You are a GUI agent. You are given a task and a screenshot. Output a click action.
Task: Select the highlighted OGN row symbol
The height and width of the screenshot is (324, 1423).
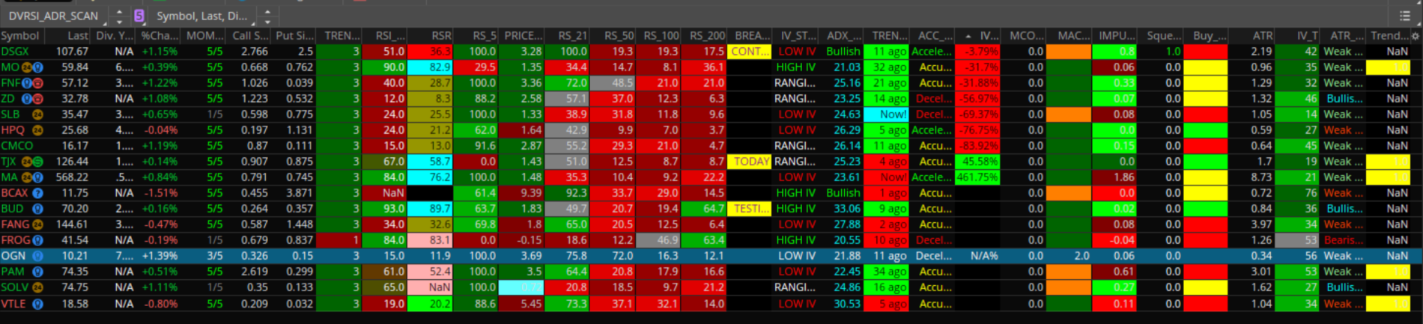pyautogui.click(x=13, y=256)
